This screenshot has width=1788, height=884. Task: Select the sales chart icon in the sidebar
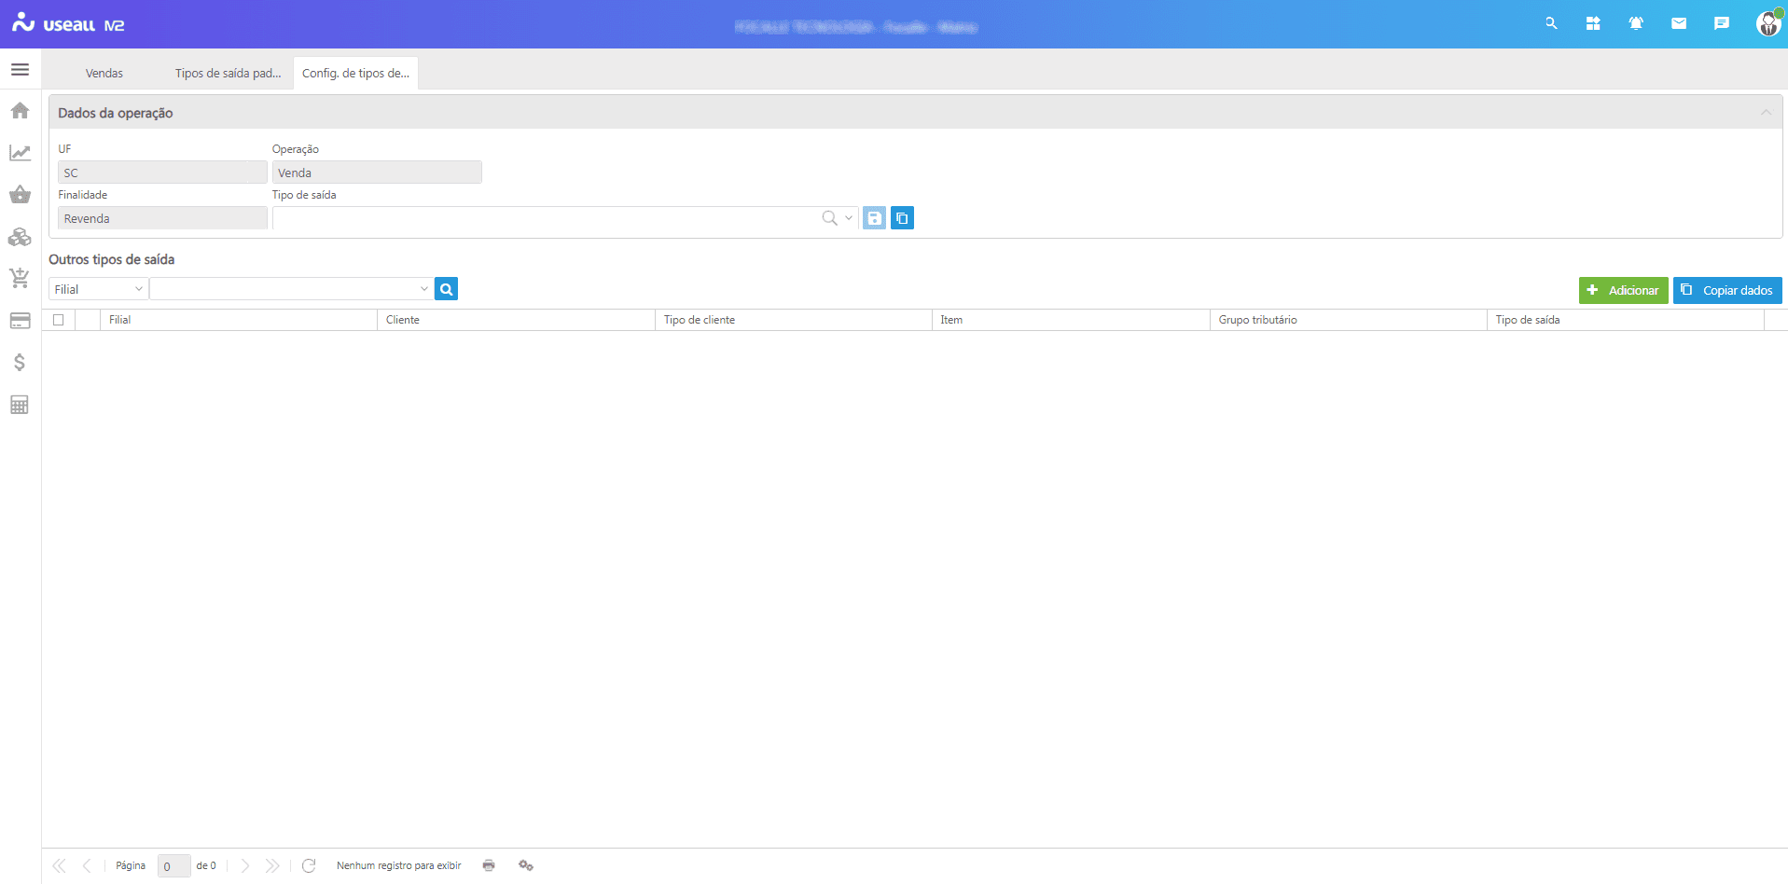20,152
